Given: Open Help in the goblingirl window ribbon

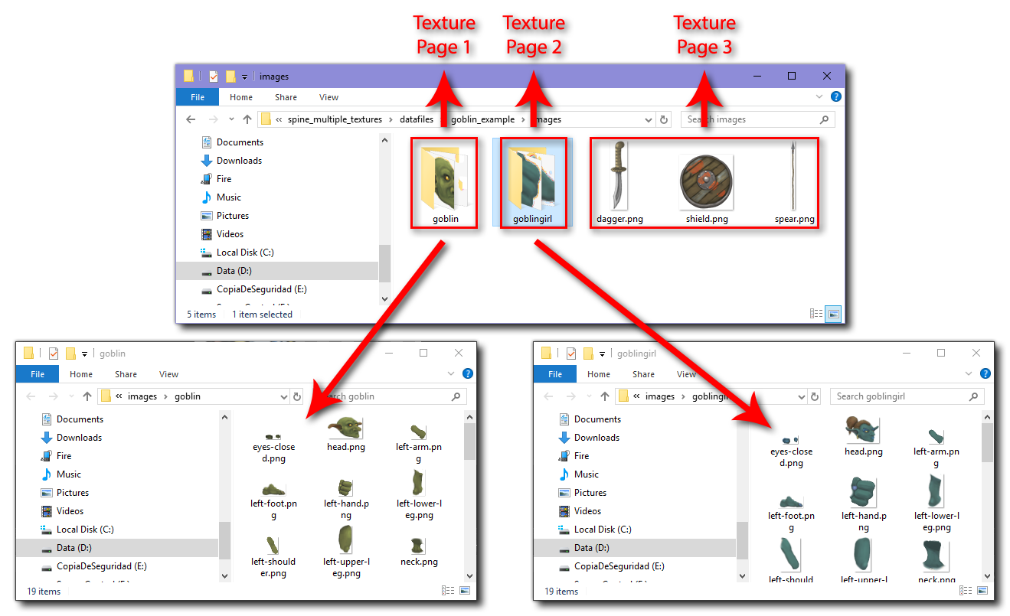Looking at the screenshot, I should tap(985, 374).
